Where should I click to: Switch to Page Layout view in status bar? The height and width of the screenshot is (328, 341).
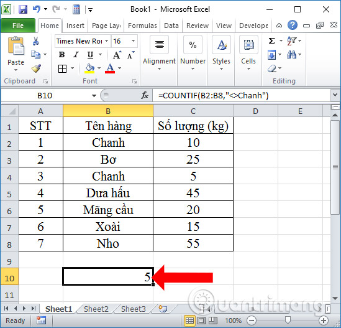pos(201,321)
